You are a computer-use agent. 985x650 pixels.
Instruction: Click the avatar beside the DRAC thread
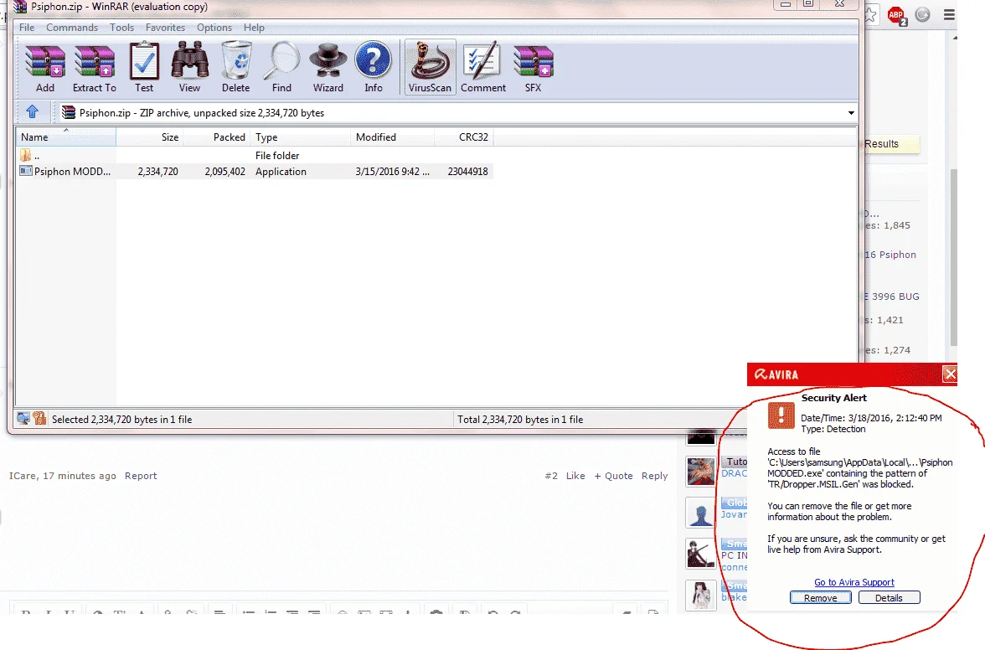(x=700, y=471)
